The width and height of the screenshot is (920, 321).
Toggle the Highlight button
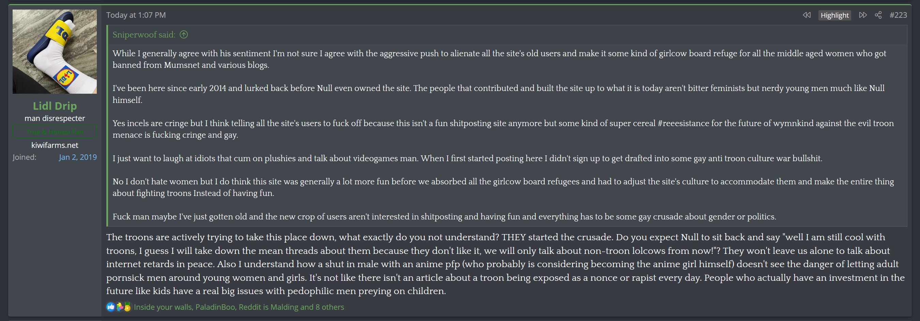(834, 15)
